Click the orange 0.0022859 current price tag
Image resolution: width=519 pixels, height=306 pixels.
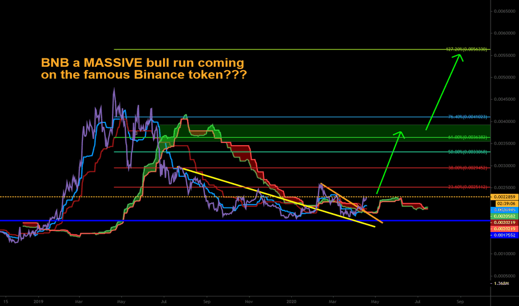[505, 197]
